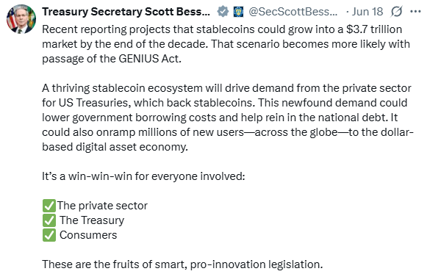Click green checkmark beside Consumers
The width and height of the screenshot is (430, 274).
(x=49, y=235)
